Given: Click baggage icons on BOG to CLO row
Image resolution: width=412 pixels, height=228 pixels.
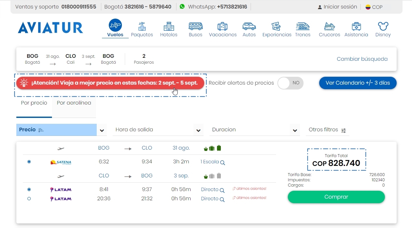Looking at the screenshot, I should tap(212, 148).
